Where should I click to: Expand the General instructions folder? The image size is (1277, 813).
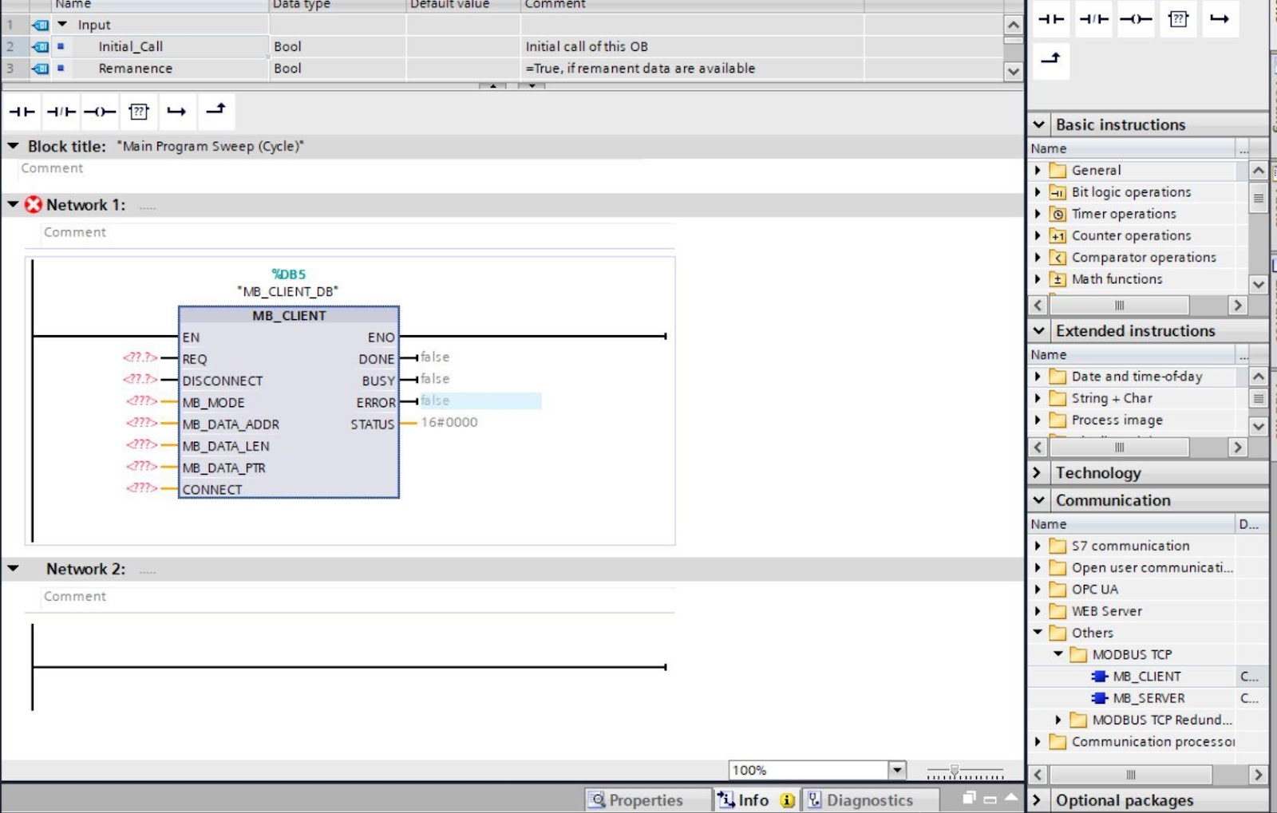(x=1038, y=170)
